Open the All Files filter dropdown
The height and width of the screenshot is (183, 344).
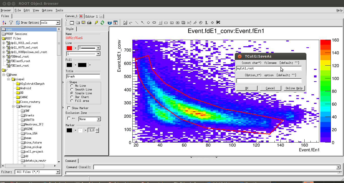tap(58, 172)
